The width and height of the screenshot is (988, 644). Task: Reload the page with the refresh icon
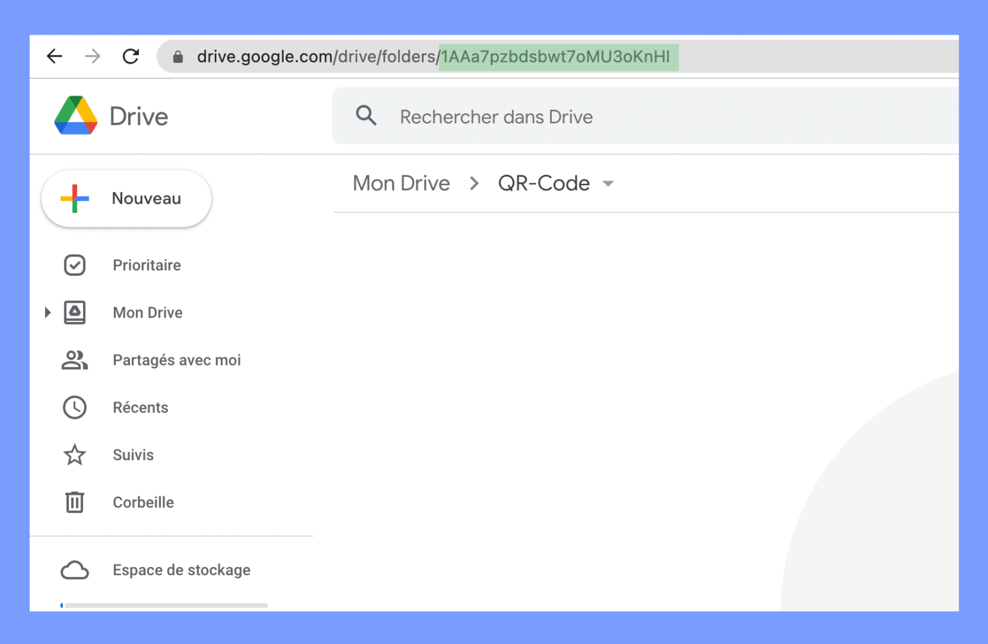(x=131, y=57)
